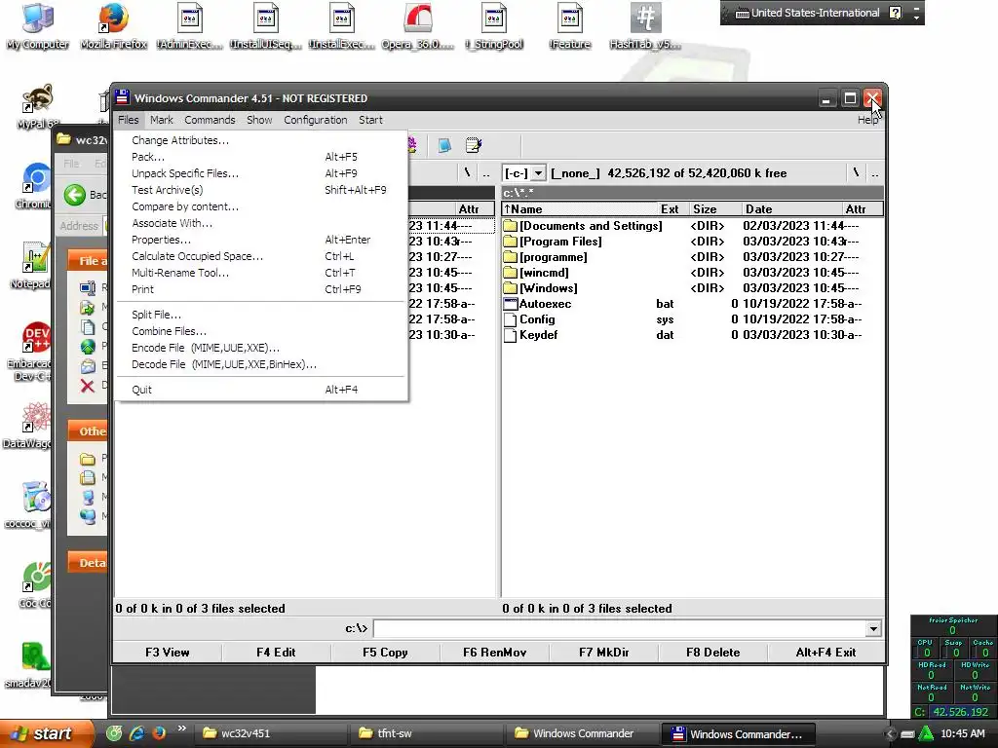Switch to tfnt-sw taskbar window

coord(426,734)
